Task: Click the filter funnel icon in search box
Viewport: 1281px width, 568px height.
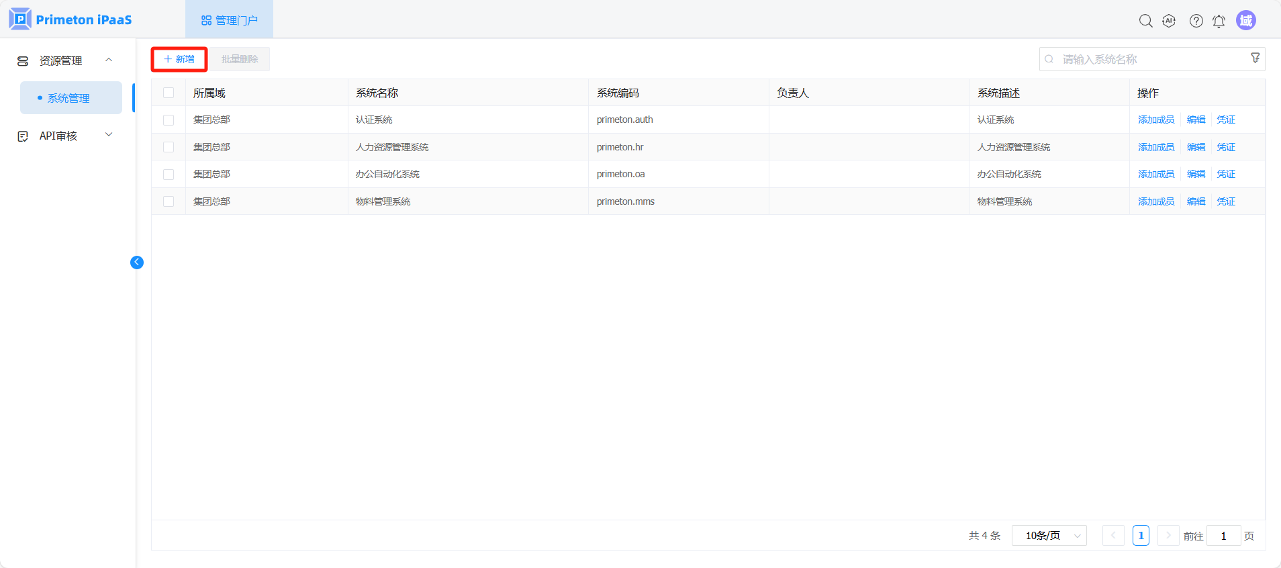Action: [1255, 58]
